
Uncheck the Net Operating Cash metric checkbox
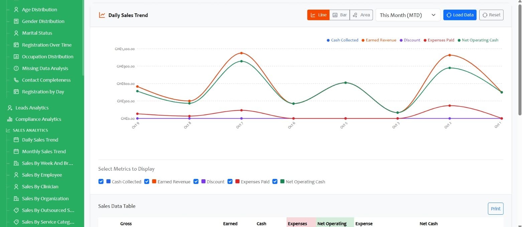click(x=275, y=182)
